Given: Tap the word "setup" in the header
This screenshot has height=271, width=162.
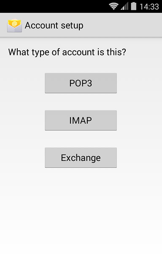Looking at the screenshot, I should pos(72,26).
